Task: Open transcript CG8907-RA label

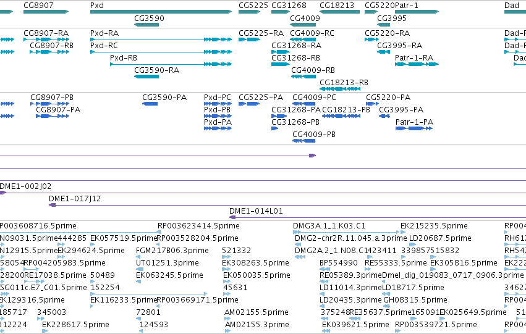Action: pos(46,33)
